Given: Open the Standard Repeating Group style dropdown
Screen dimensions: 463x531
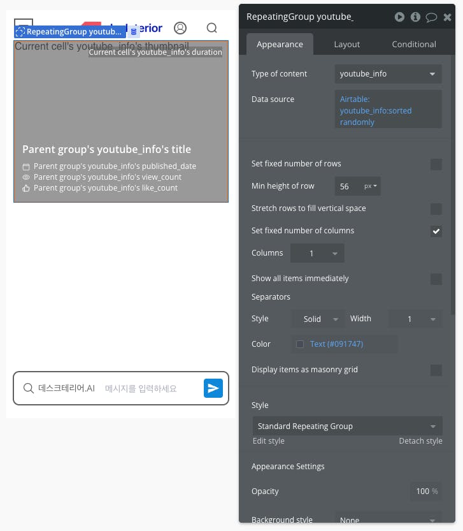Looking at the screenshot, I should (x=347, y=426).
